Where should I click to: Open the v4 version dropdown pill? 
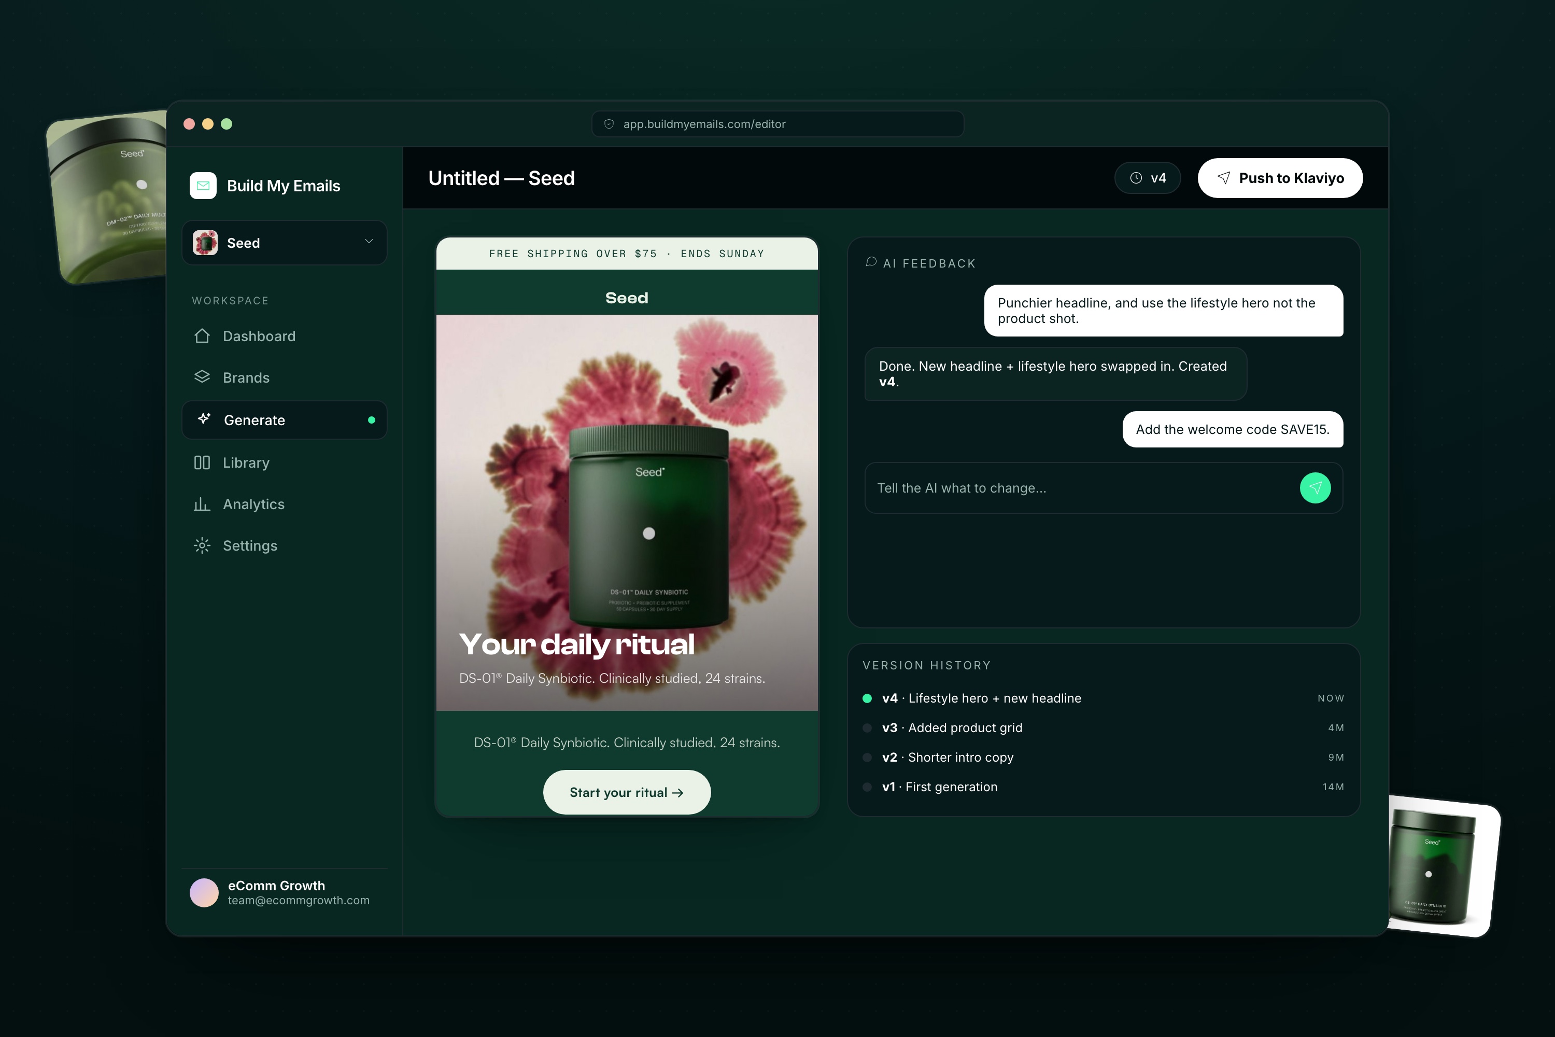click(1147, 178)
